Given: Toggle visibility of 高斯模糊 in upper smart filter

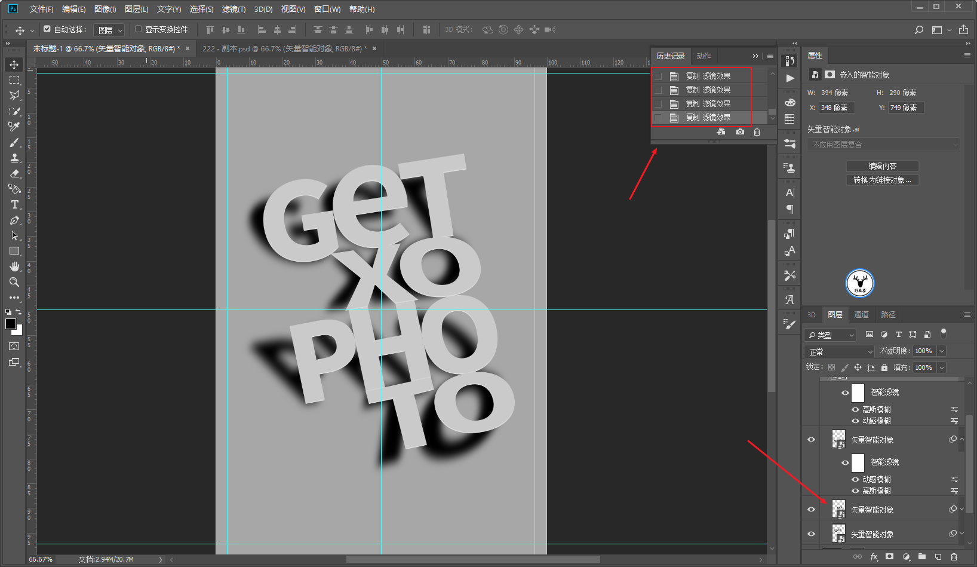Looking at the screenshot, I should (855, 409).
